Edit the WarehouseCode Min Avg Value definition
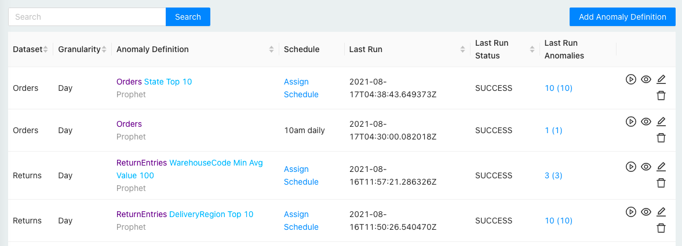Image resolution: width=682 pixels, height=246 pixels. tap(661, 167)
